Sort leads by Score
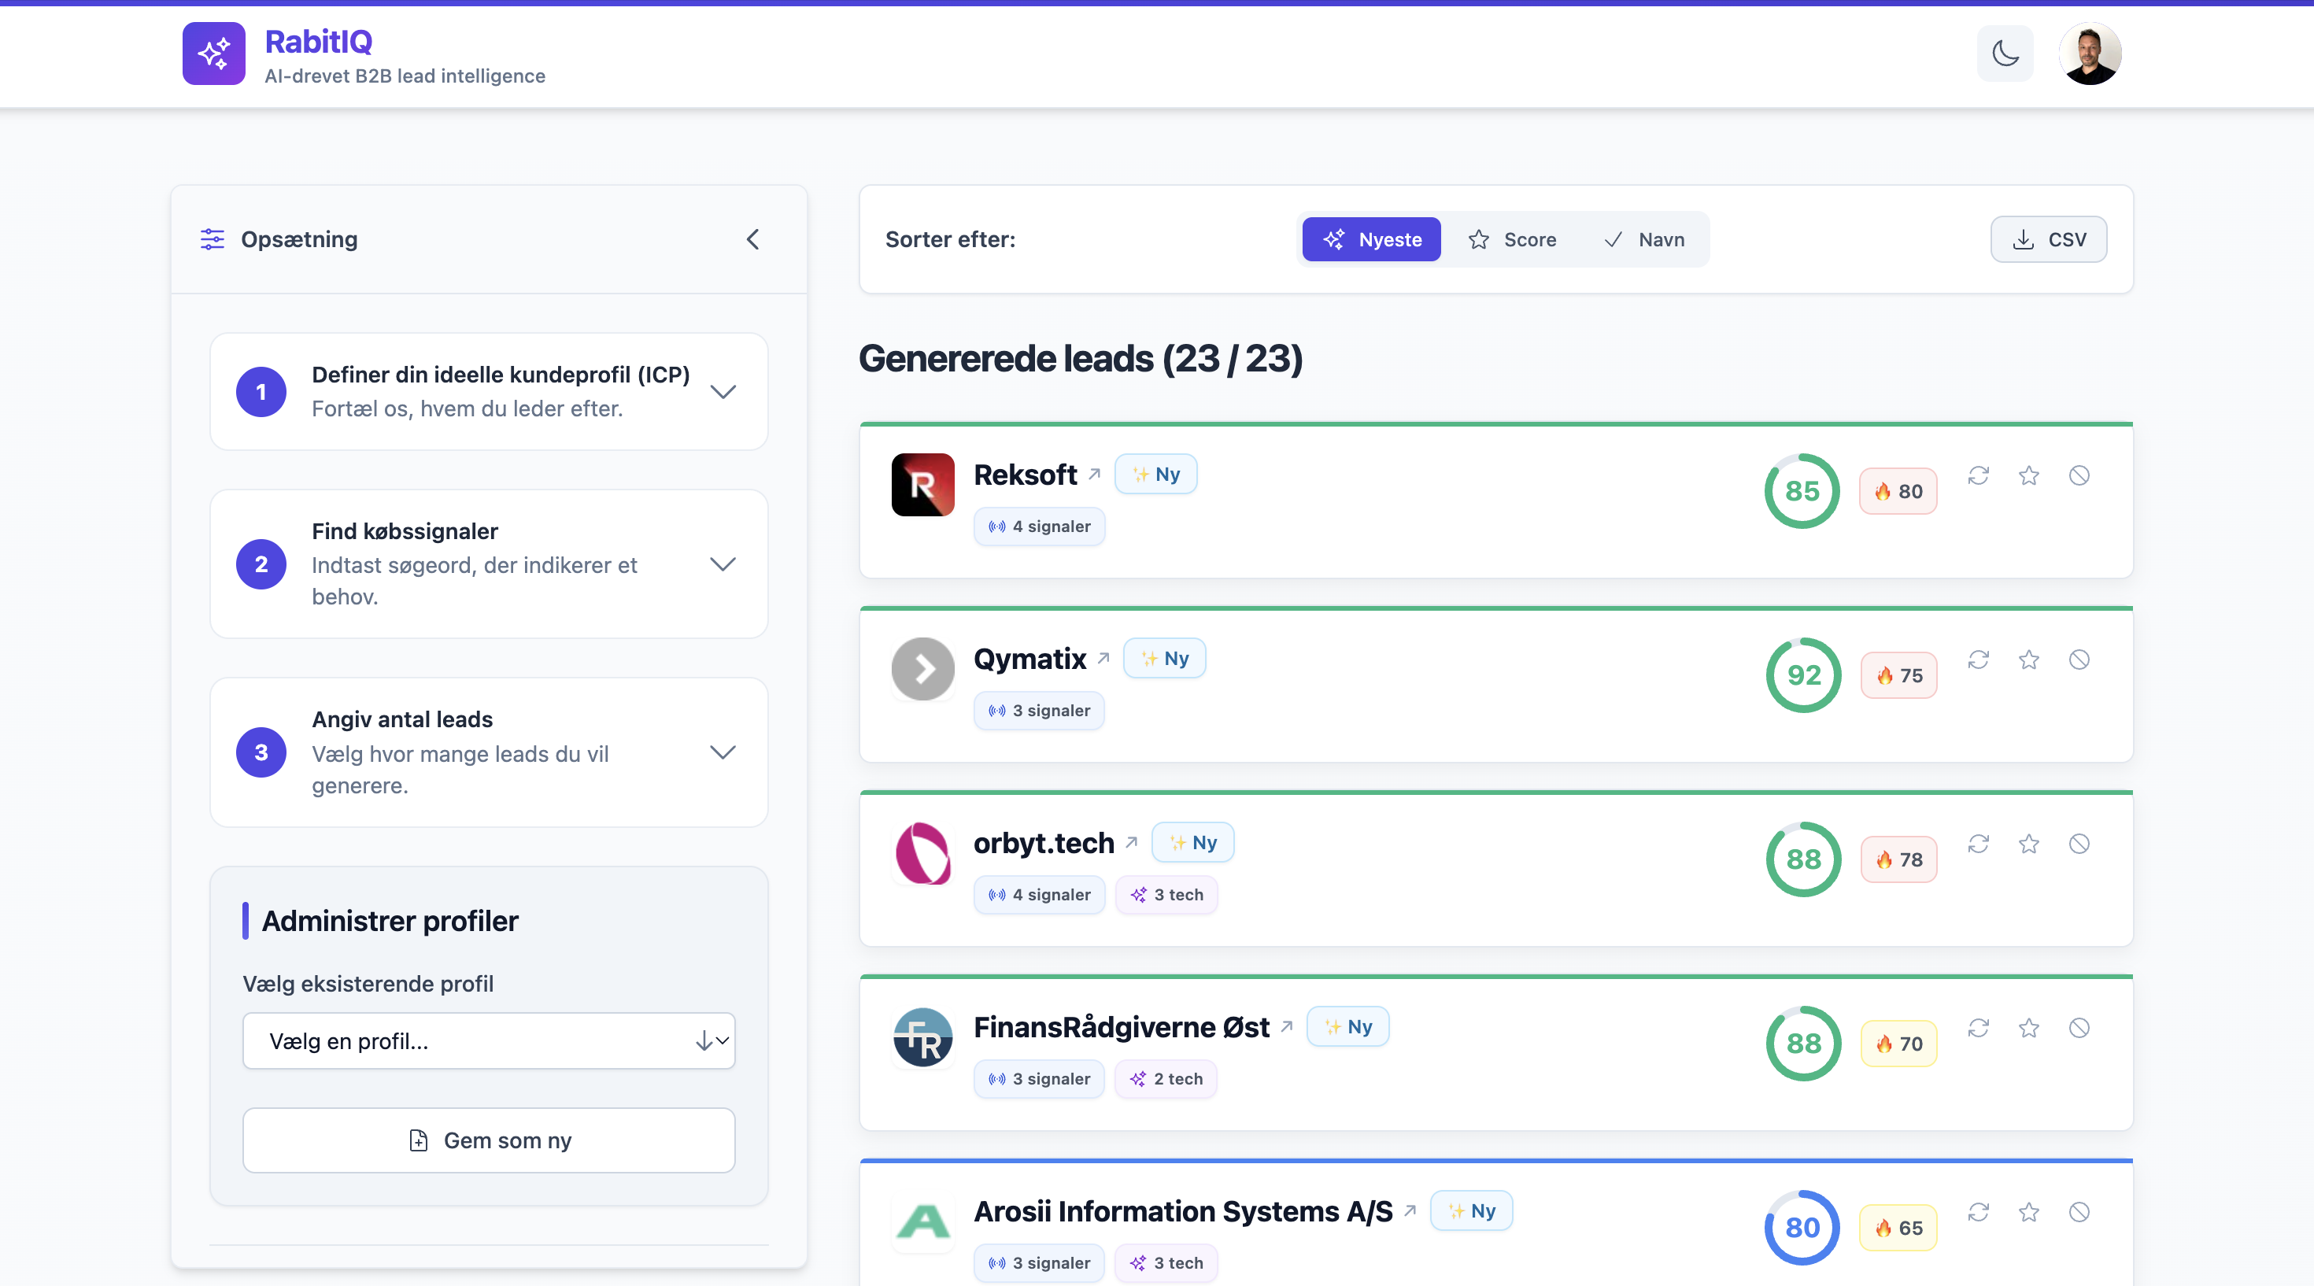This screenshot has width=2314, height=1286. pos(1514,240)
